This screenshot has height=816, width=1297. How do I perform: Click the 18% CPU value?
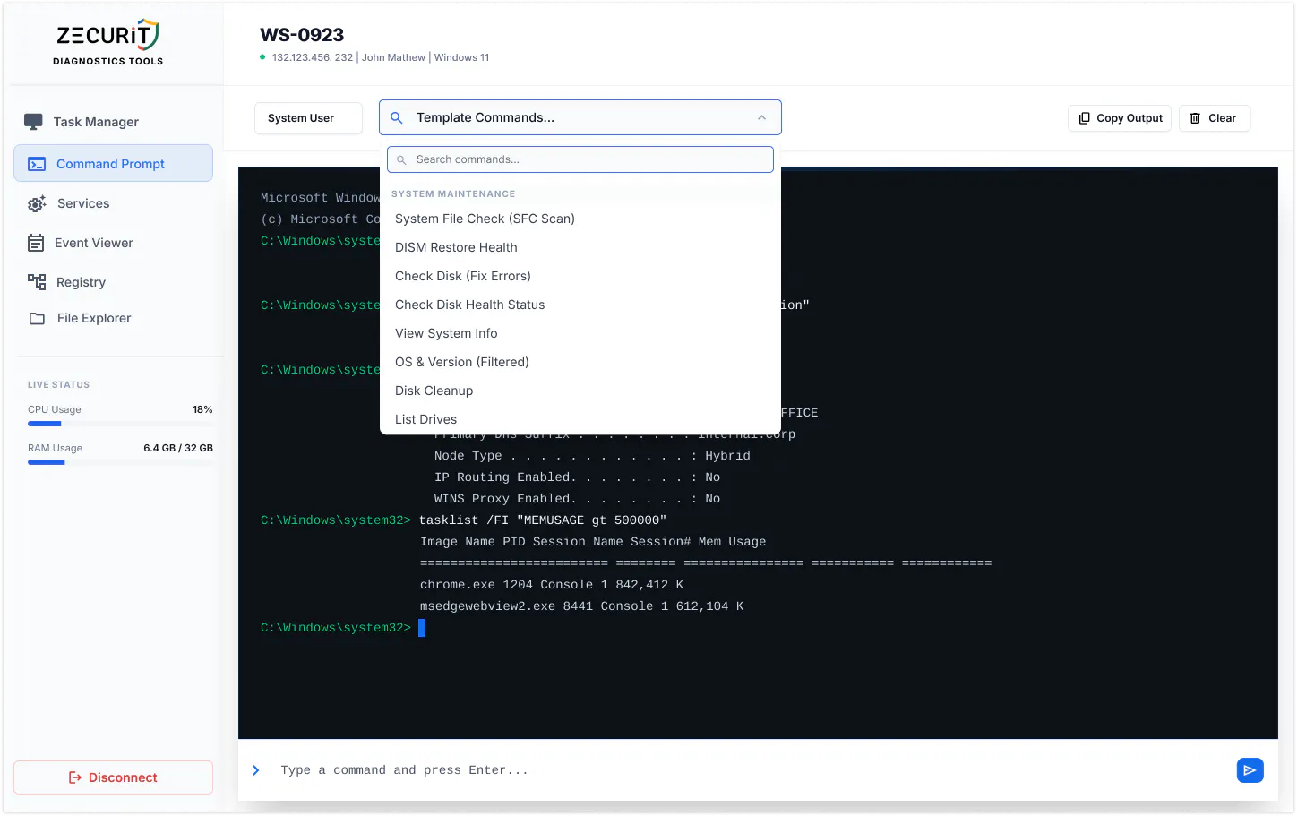tap(202, 409)
